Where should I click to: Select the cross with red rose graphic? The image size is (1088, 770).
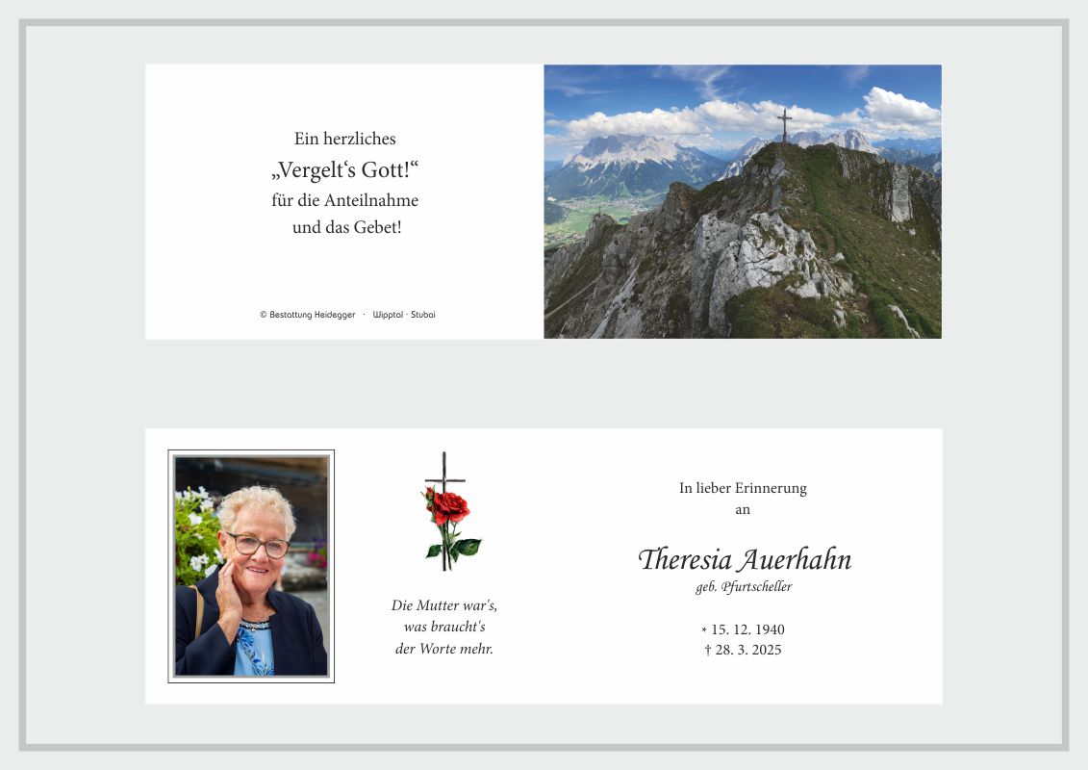click(x=446, y=511)
